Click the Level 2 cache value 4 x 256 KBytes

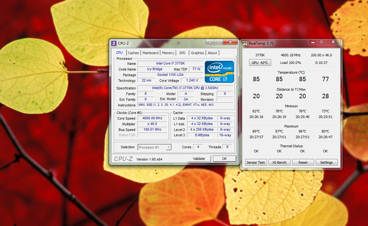point(202,129)
